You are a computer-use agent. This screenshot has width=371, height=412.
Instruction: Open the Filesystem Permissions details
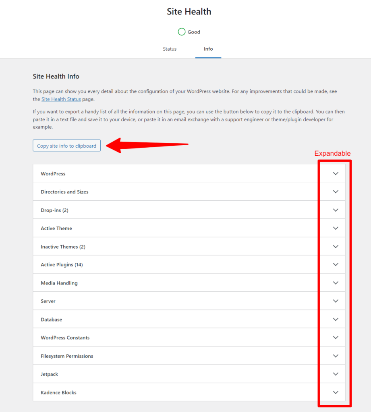[x=336, y=356]
